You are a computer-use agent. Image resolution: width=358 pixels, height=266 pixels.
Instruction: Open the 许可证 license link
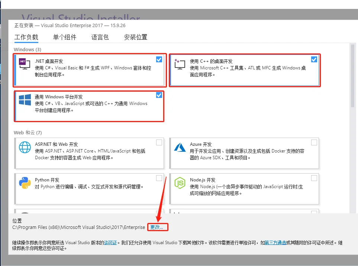tap(110, 243)
